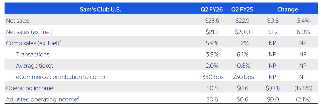Click the 6.0% change value
Screen dimensions: 321x107
(x=303, y=32)
